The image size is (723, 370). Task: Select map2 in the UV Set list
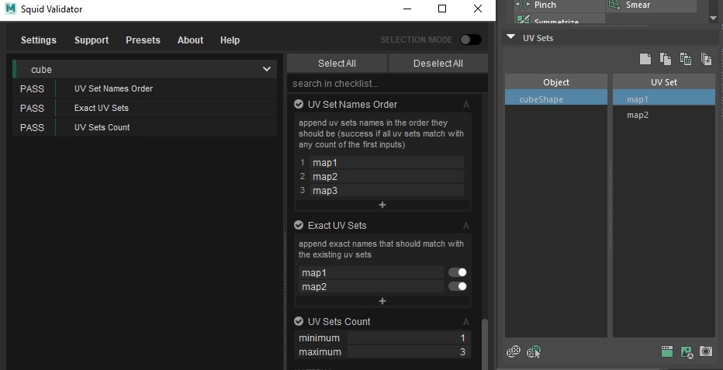[x=664, y=116]
